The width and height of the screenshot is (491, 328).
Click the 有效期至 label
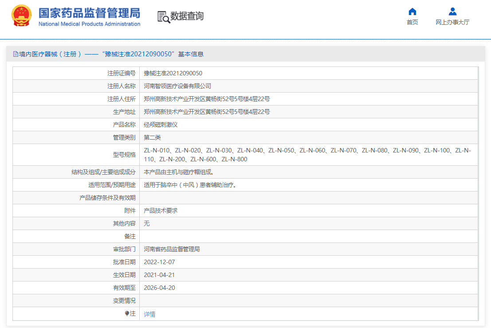coord(124,288)
